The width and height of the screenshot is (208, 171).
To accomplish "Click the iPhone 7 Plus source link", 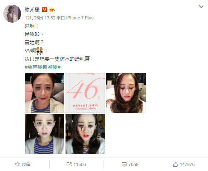I will (x=80, y=18).
